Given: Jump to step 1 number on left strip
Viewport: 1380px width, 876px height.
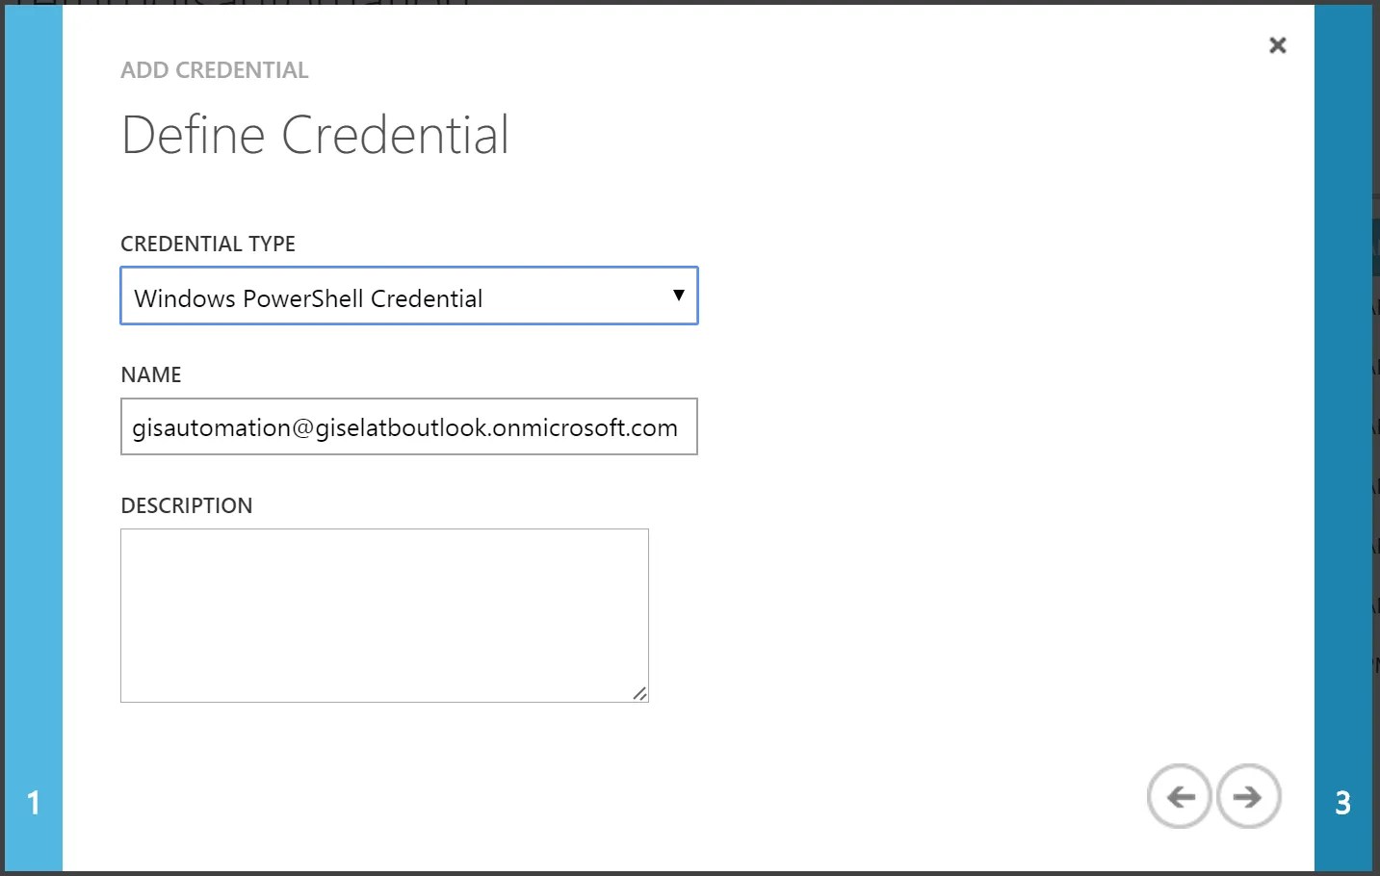Looking at the screenshot, I should point(34,803).
